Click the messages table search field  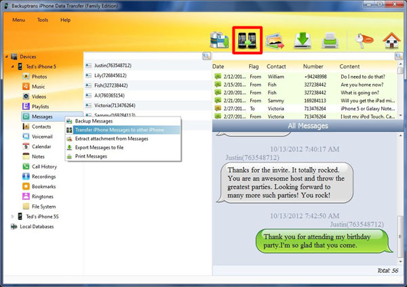(x=304, y=56)
